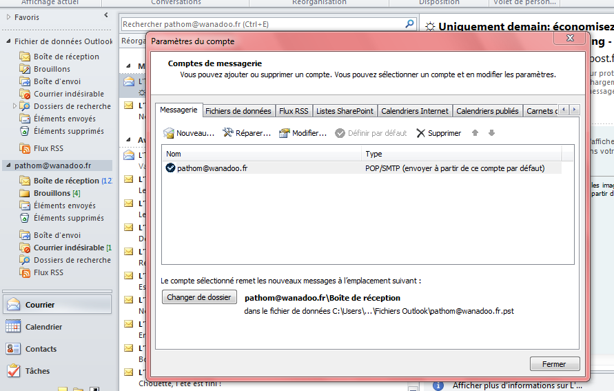
Task: Open Courrier navigation module
Action: coord(57,305)
